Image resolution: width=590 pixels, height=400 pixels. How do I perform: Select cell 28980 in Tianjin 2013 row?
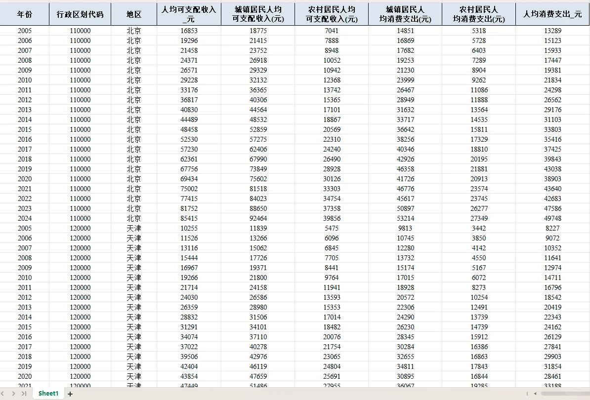coord(258,308)
